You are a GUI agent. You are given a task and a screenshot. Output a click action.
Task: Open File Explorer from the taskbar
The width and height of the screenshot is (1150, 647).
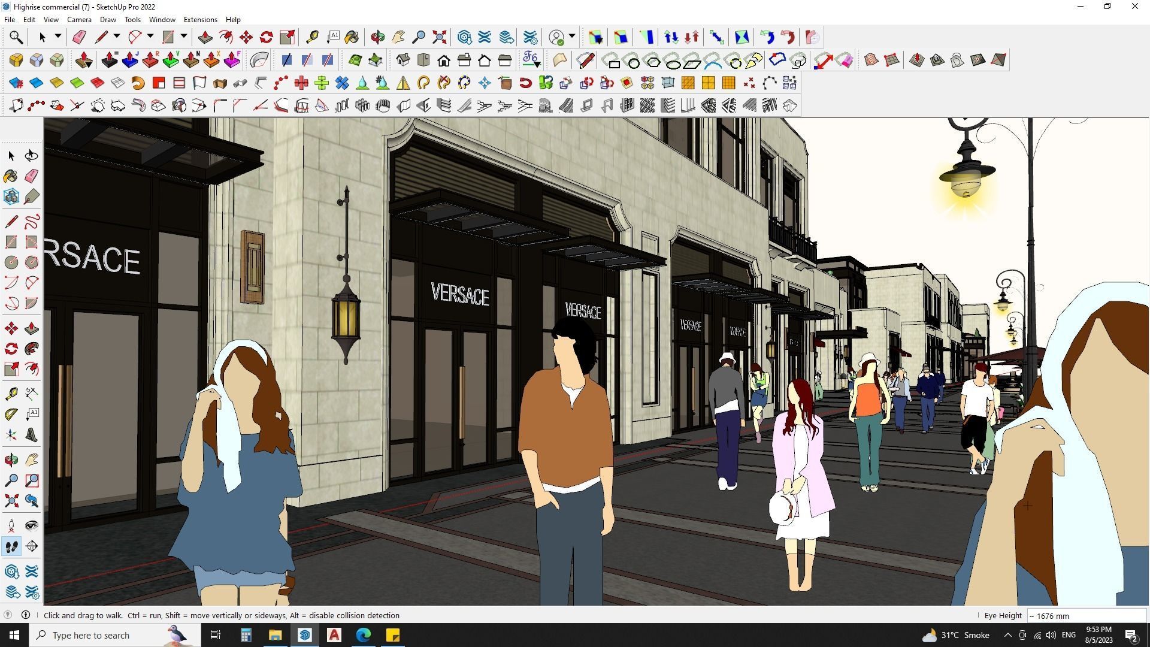point(275,635)
